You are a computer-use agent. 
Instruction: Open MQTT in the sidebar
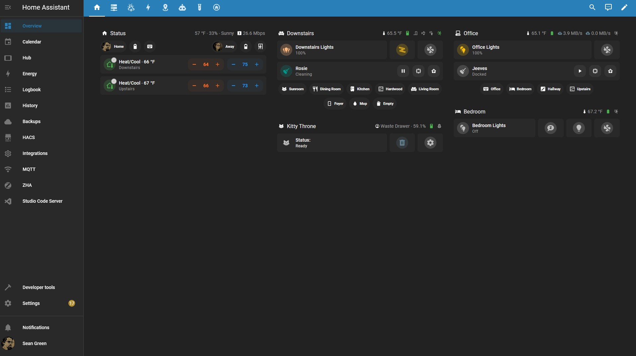pos(41,169)
